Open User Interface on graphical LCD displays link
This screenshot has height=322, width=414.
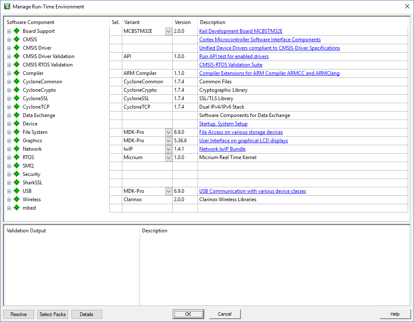[x=243, y=141]
